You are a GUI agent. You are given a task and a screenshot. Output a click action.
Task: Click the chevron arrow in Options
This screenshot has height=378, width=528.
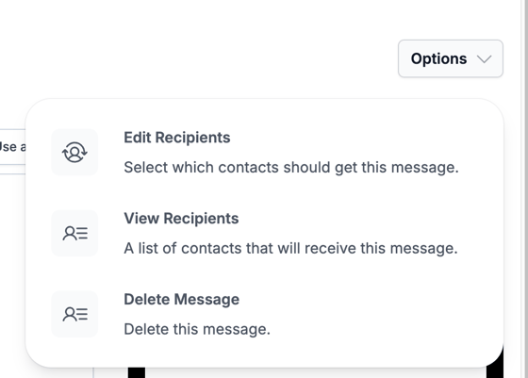pos(485,59)
